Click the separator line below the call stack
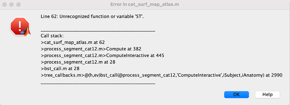 (98, 84)
